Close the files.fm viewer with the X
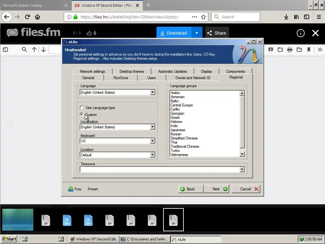Image resolution: width=325 pixels, height=244 pixels. [315, 33]
